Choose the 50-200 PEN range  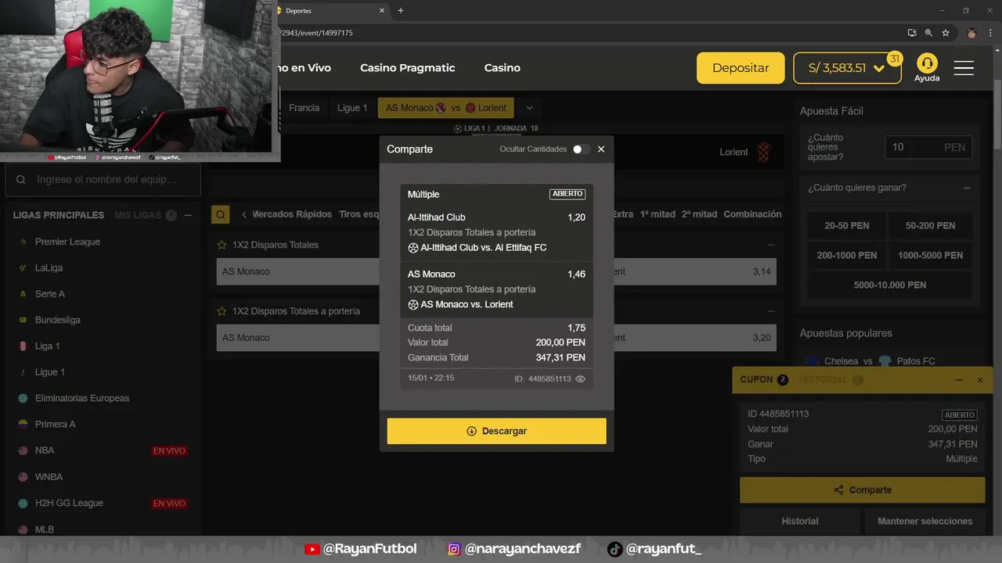pos(930,225)
